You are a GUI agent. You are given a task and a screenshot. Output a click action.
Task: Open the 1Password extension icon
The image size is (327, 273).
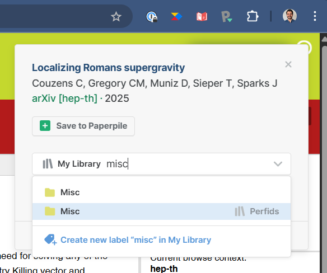coord(152,17)
